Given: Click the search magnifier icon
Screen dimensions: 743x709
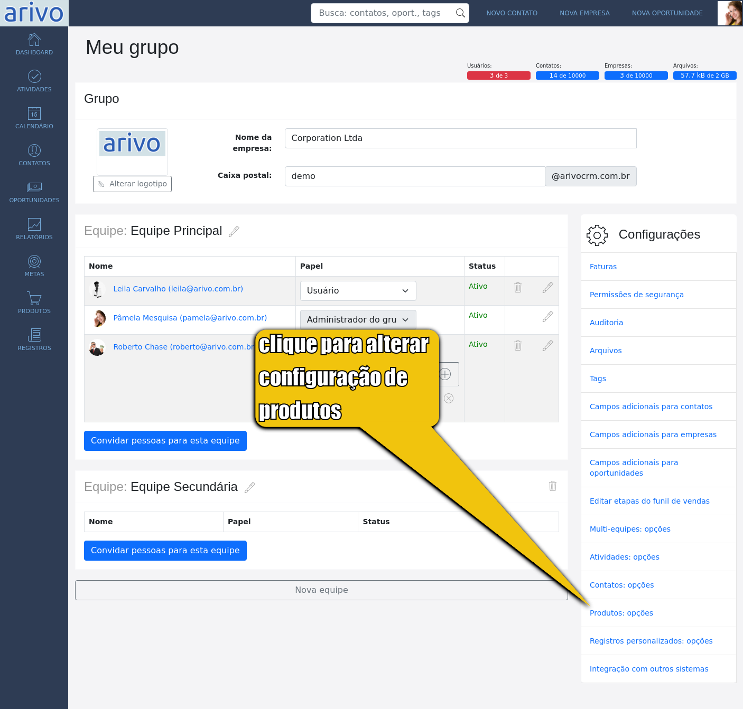Looking at the screenshot, I should tap(460, 13).
